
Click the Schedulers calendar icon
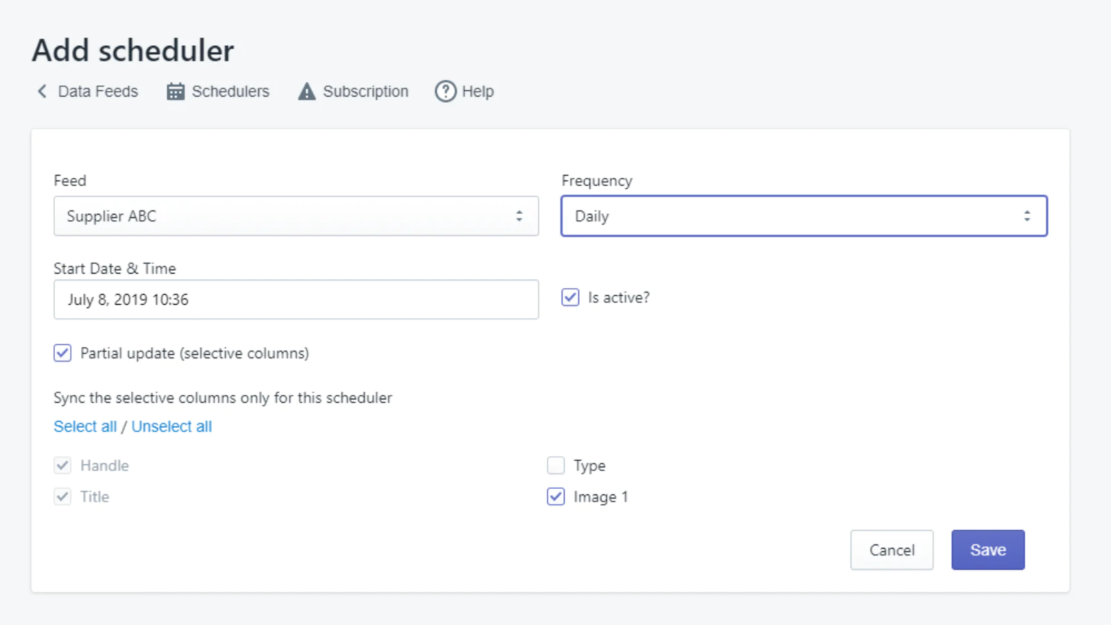(176, 92)
